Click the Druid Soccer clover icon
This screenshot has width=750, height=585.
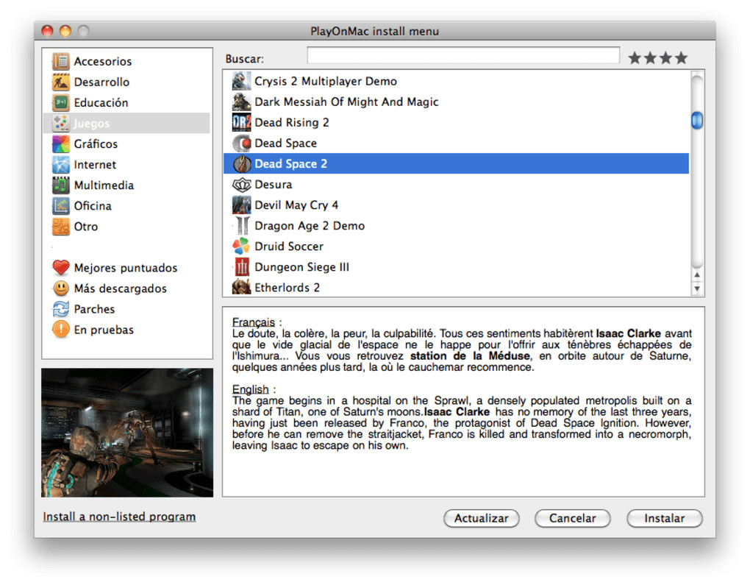pos(242,246)
